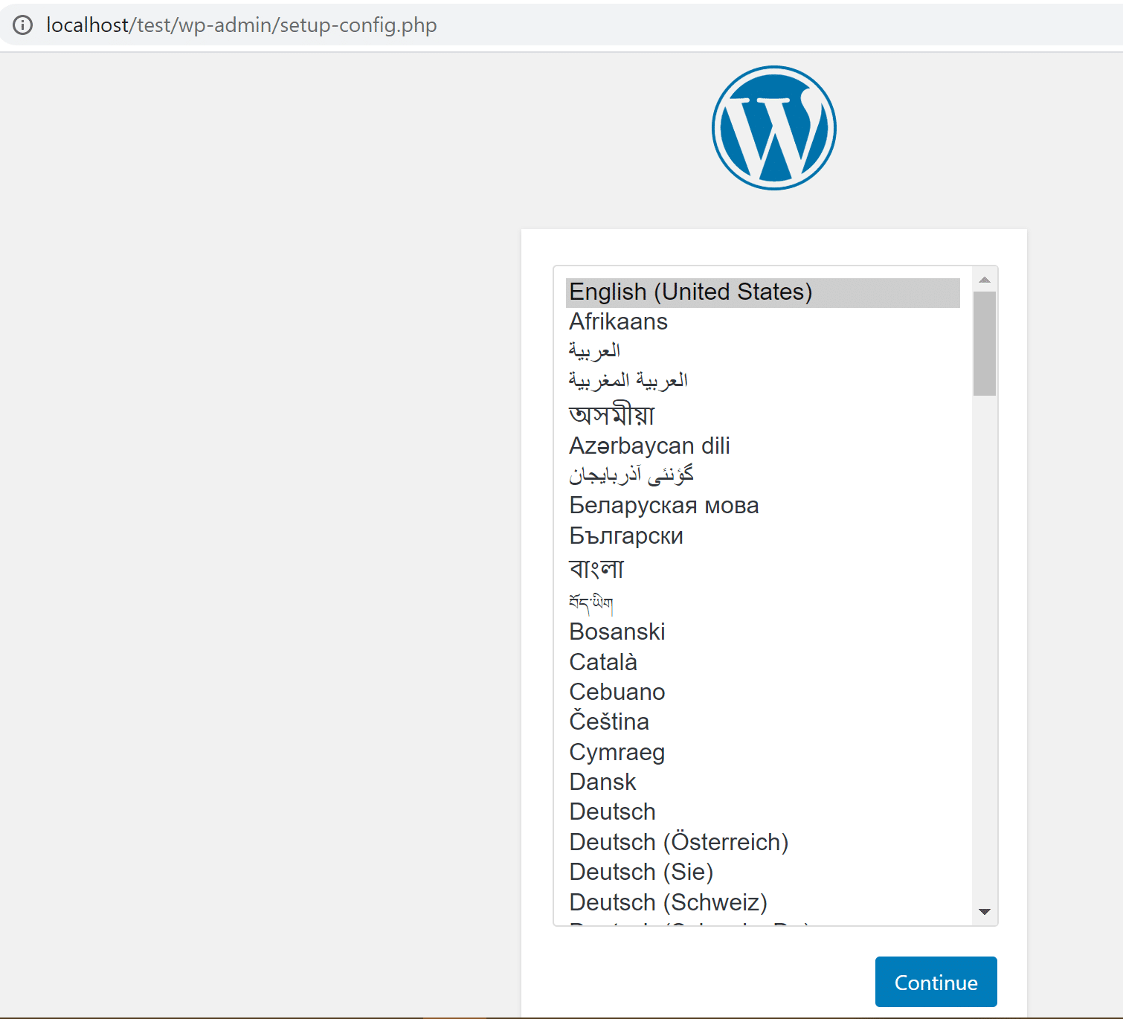
Task: Select Català language
Action: click(763, 662)
